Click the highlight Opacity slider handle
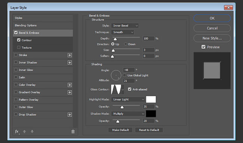Screen dimensions: 243x143 click(122, 107)
